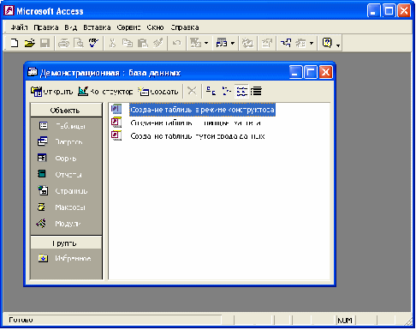The height and width of the screenshot is (330, 416).
Task: Click the Paste clipboard icon
Action: 143,43
